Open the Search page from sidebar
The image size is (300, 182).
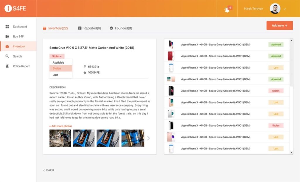18,56
